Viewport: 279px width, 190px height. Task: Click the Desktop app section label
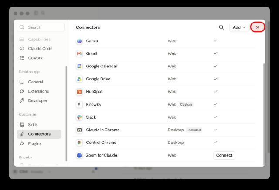pyautogui.click(x=29, y=72)
